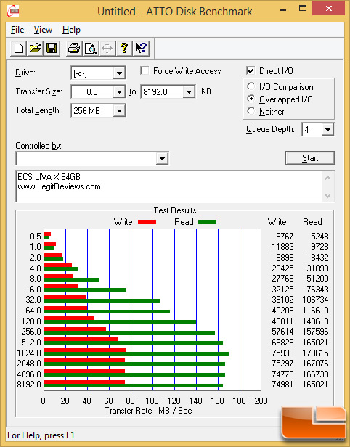Click the New document toolbar icon

[x=19, y=48]
